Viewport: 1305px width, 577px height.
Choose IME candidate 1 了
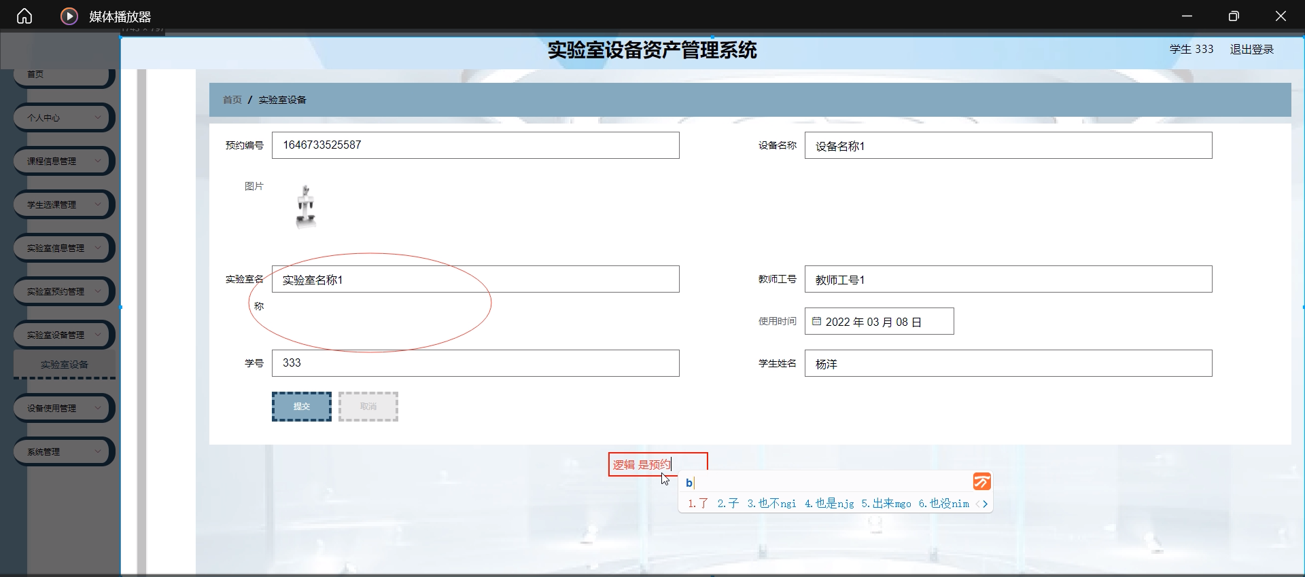698,504
